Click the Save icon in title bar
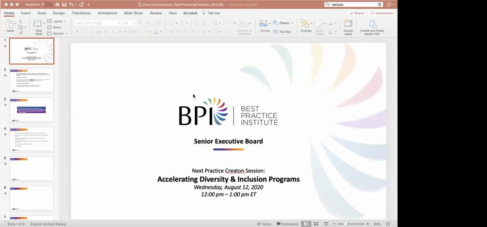This screenshot has width=487, height=227. click(64, 4)
